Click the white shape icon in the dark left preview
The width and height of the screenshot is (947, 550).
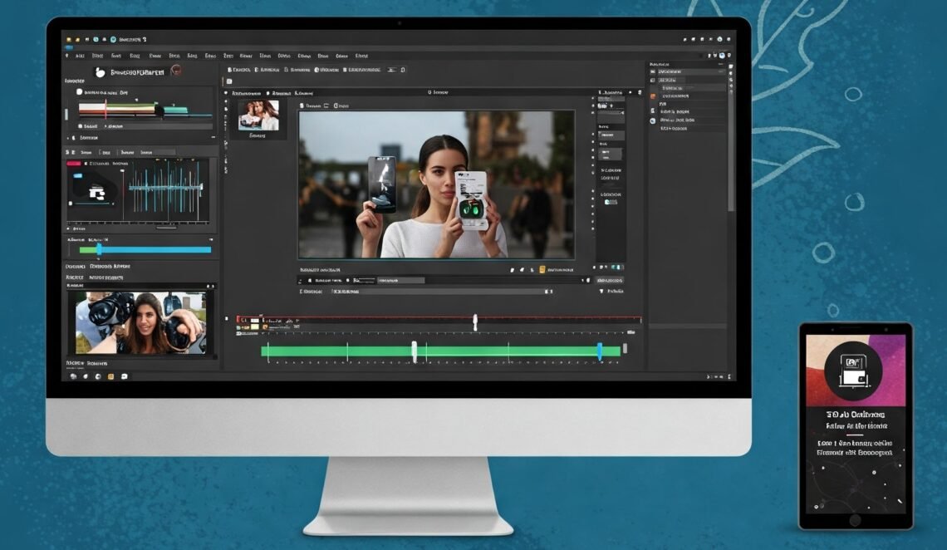click(x=96, y=194)
